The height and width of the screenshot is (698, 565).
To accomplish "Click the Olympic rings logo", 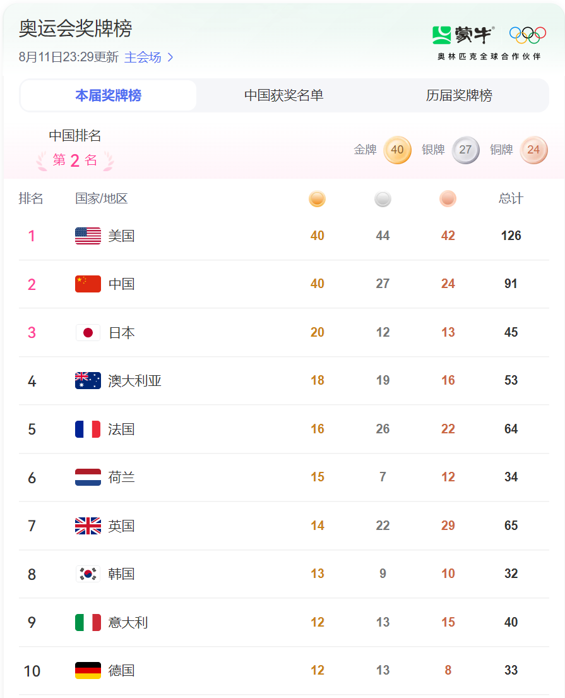I will pos(527,35).
